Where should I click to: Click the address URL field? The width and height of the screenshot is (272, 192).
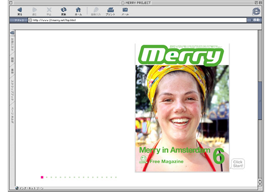[x=137, y=20]
